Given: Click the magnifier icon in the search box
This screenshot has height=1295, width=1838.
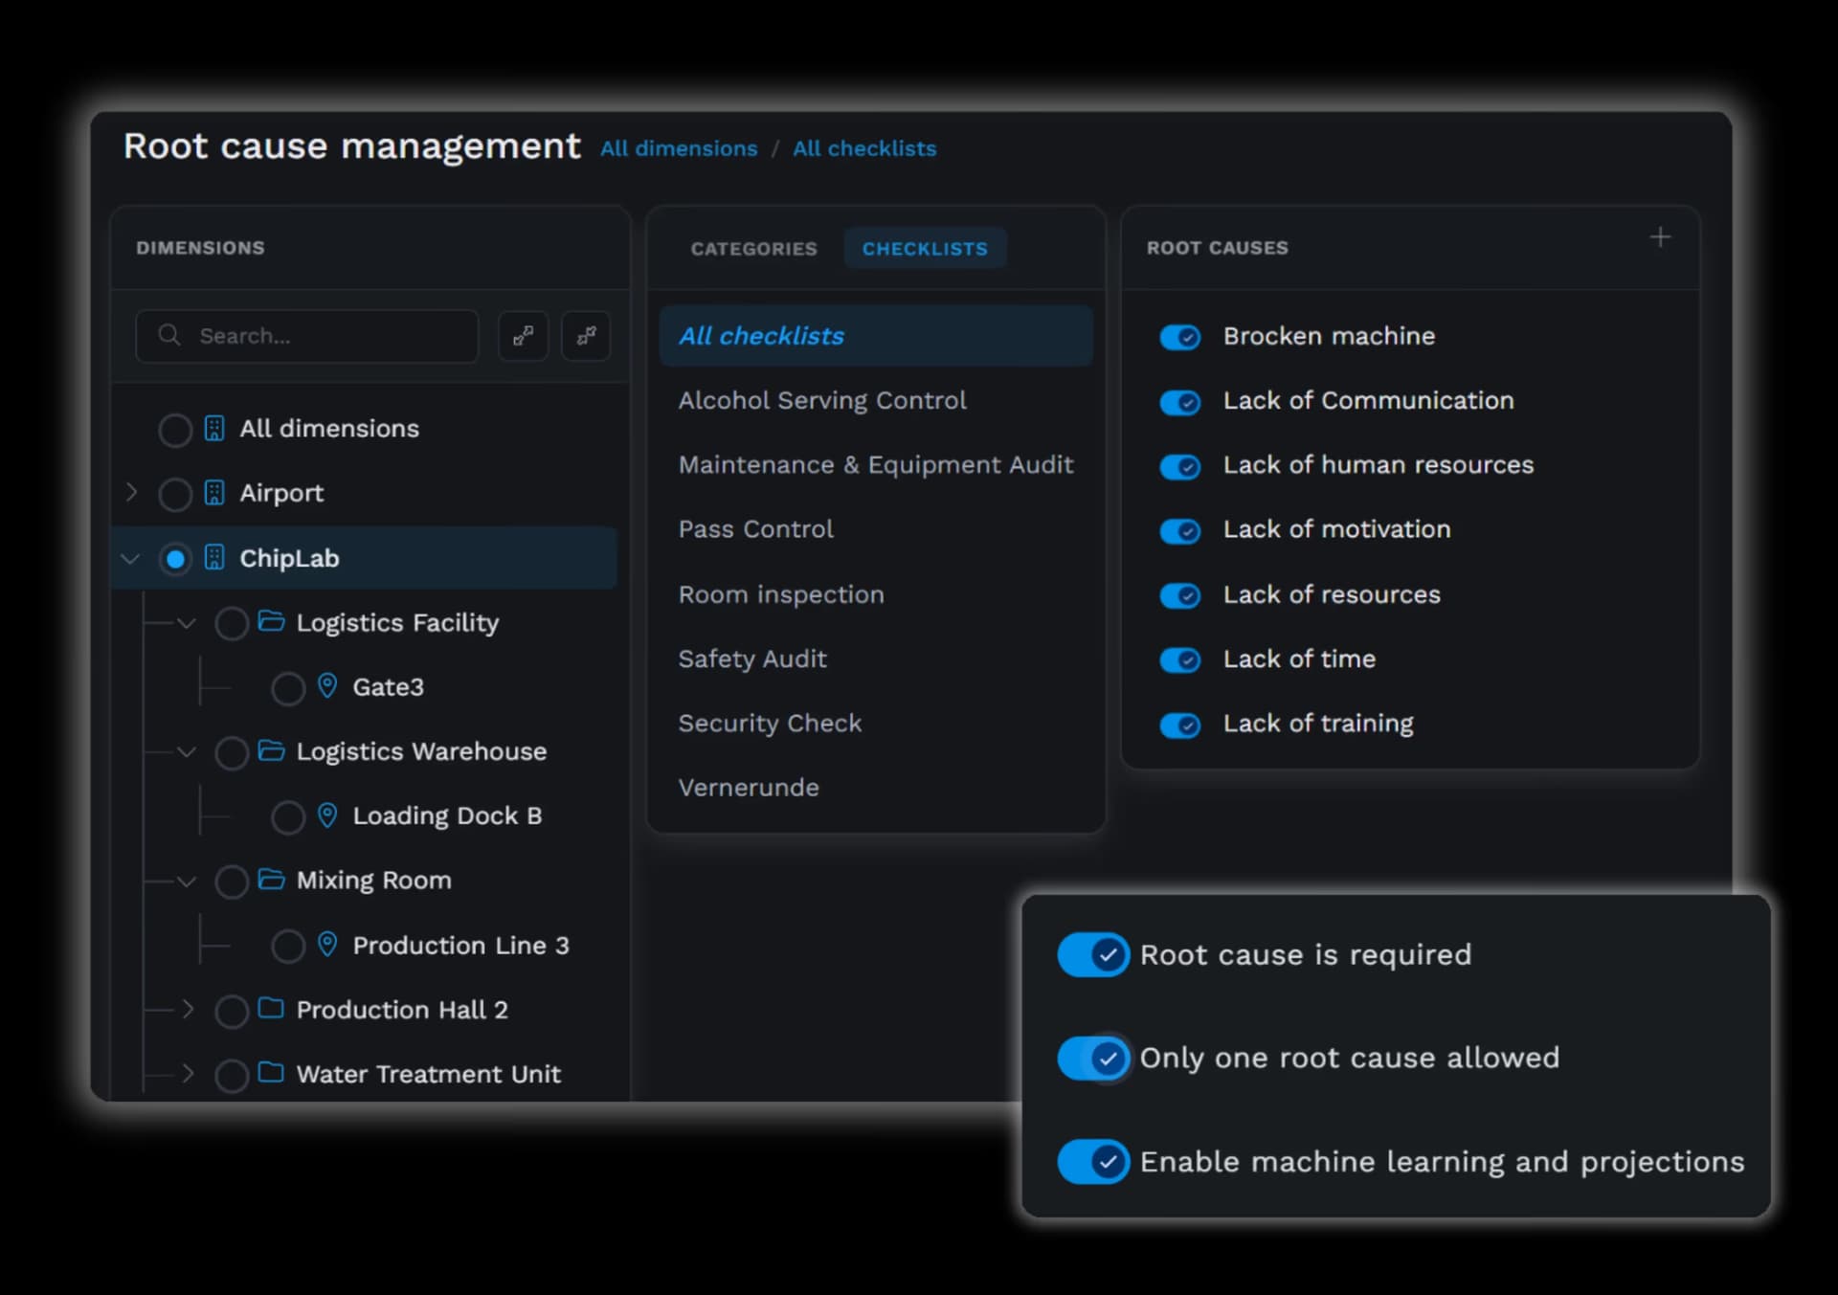Looking at the screenshot, I should pyautogui.click(x=169, y=335).
